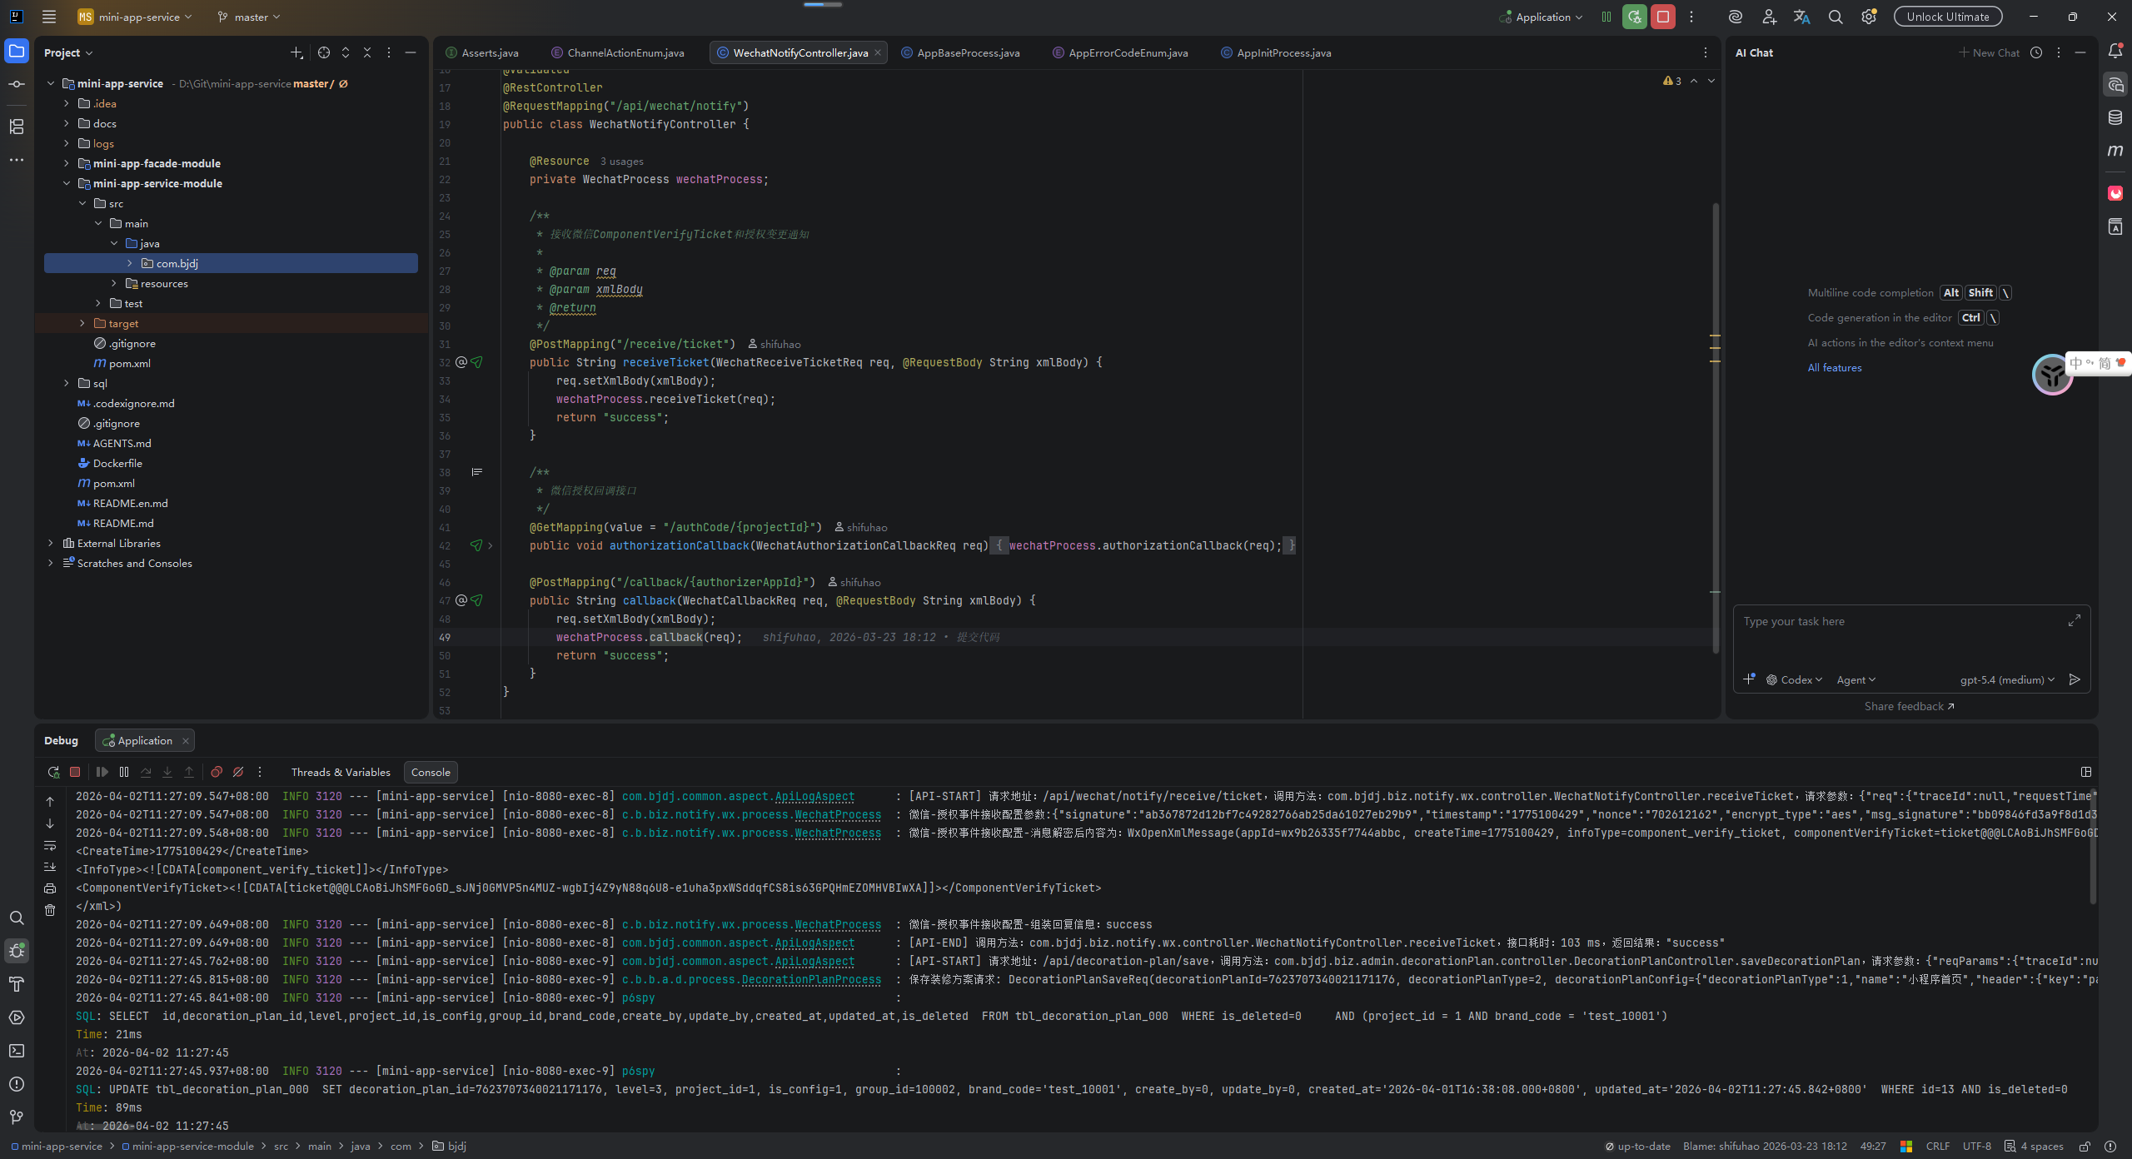The height and width of the screenshot is (1159, 2132).
Task: Open the Git tool window from left sidebar
Action: pyautogui.click(x=17, y=1117)
